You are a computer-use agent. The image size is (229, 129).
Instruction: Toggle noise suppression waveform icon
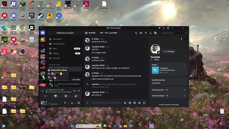(x=74, y=91)
